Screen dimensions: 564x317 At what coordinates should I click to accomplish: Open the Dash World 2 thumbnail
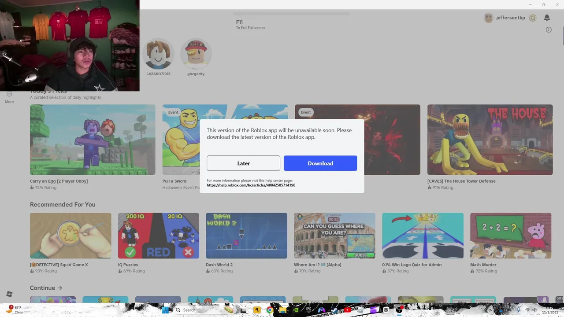pyautogui.click(x=246, y=236)
